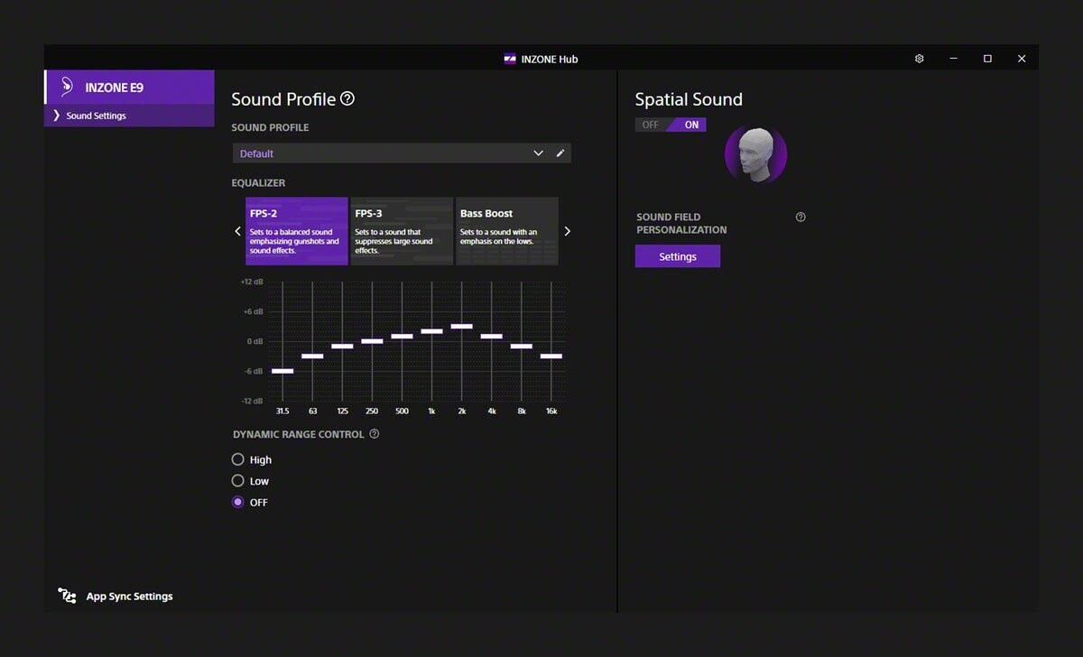
Task: Select the Bass Boost equalizer preset
Action: tap(506, 231)
